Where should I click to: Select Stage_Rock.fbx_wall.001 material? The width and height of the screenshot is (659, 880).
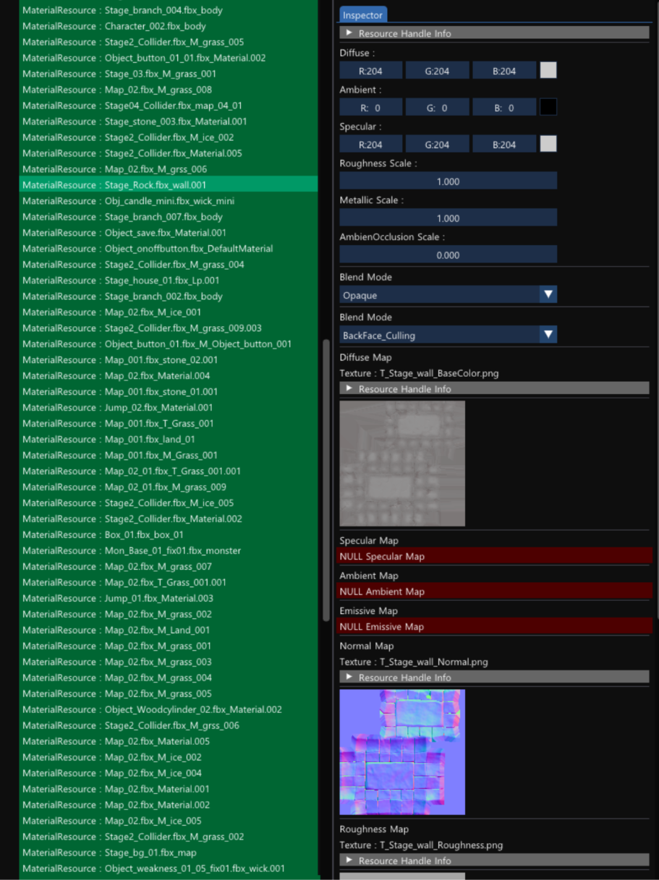(169, 184)
